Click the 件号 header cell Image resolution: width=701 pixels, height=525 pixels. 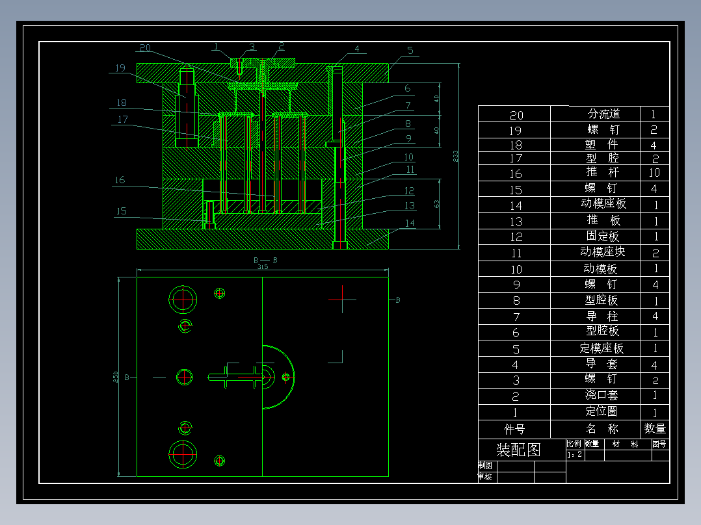(x=514, y=429)
